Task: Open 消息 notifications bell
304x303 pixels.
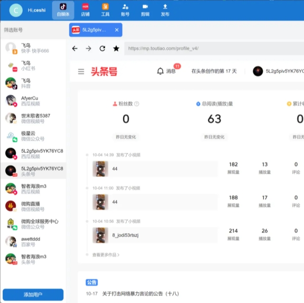Action: click(x=166, y=71)
